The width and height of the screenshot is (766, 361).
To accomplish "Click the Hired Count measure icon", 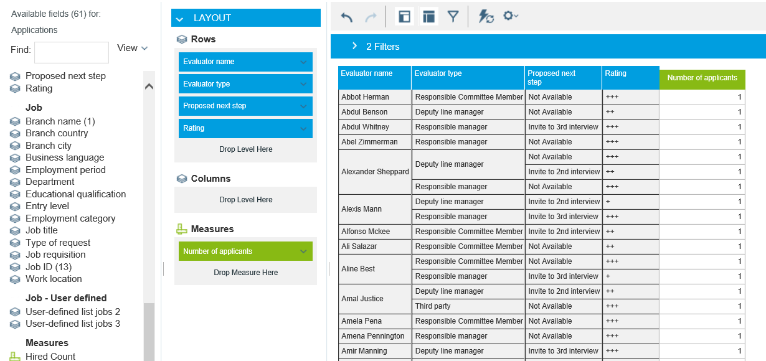I will (x=16, y=357).
